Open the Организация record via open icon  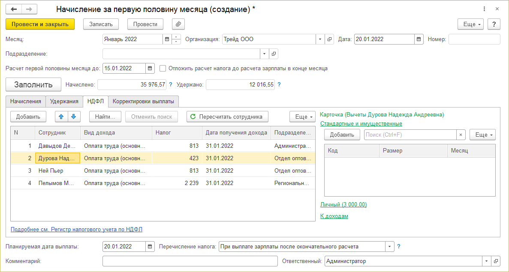329,39
